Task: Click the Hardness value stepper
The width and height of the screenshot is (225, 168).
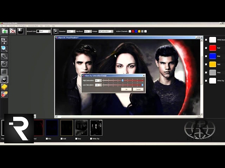Action: click(90, 31)
